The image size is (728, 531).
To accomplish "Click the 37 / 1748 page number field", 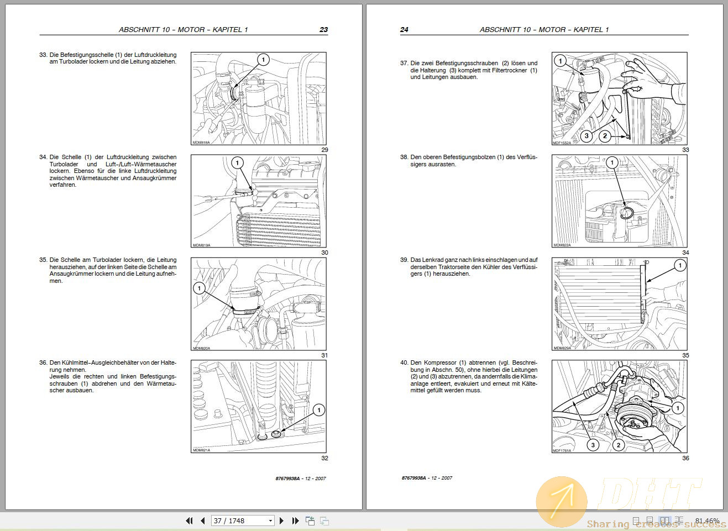I will (x=238, y=521).
